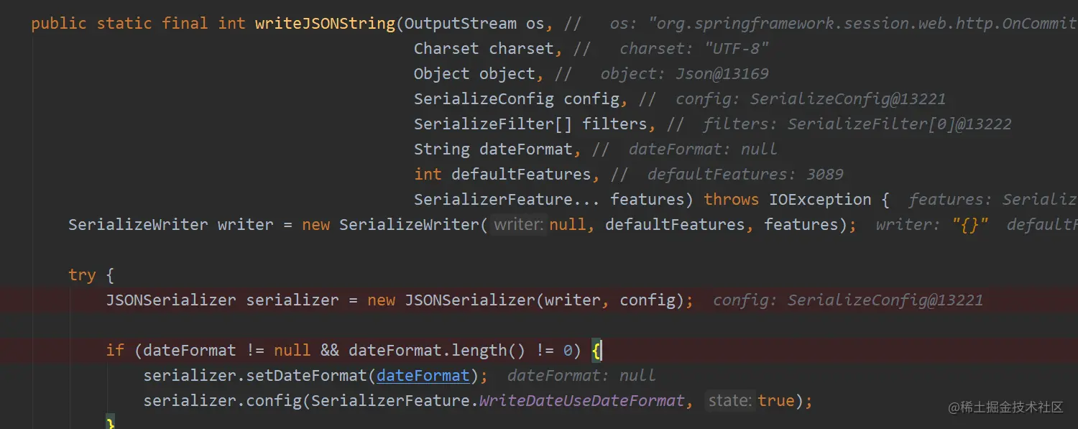Click the 'JSONSerializer serializer' declaration
Screen dimensions: 1078x429
coord(222,300)
